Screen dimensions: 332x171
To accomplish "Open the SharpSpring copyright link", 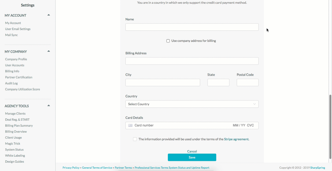I will [x=317, y=168].
